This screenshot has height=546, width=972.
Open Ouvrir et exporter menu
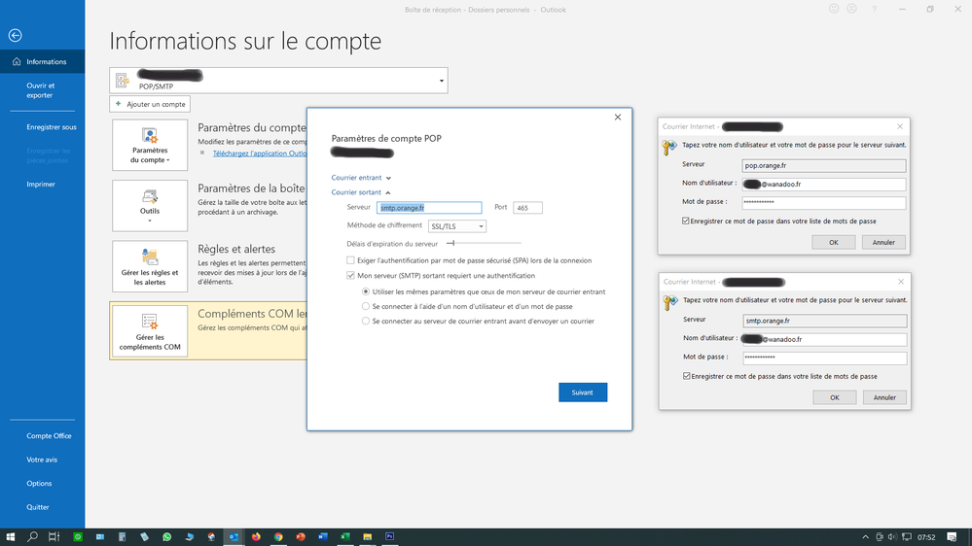coord(41,90)
